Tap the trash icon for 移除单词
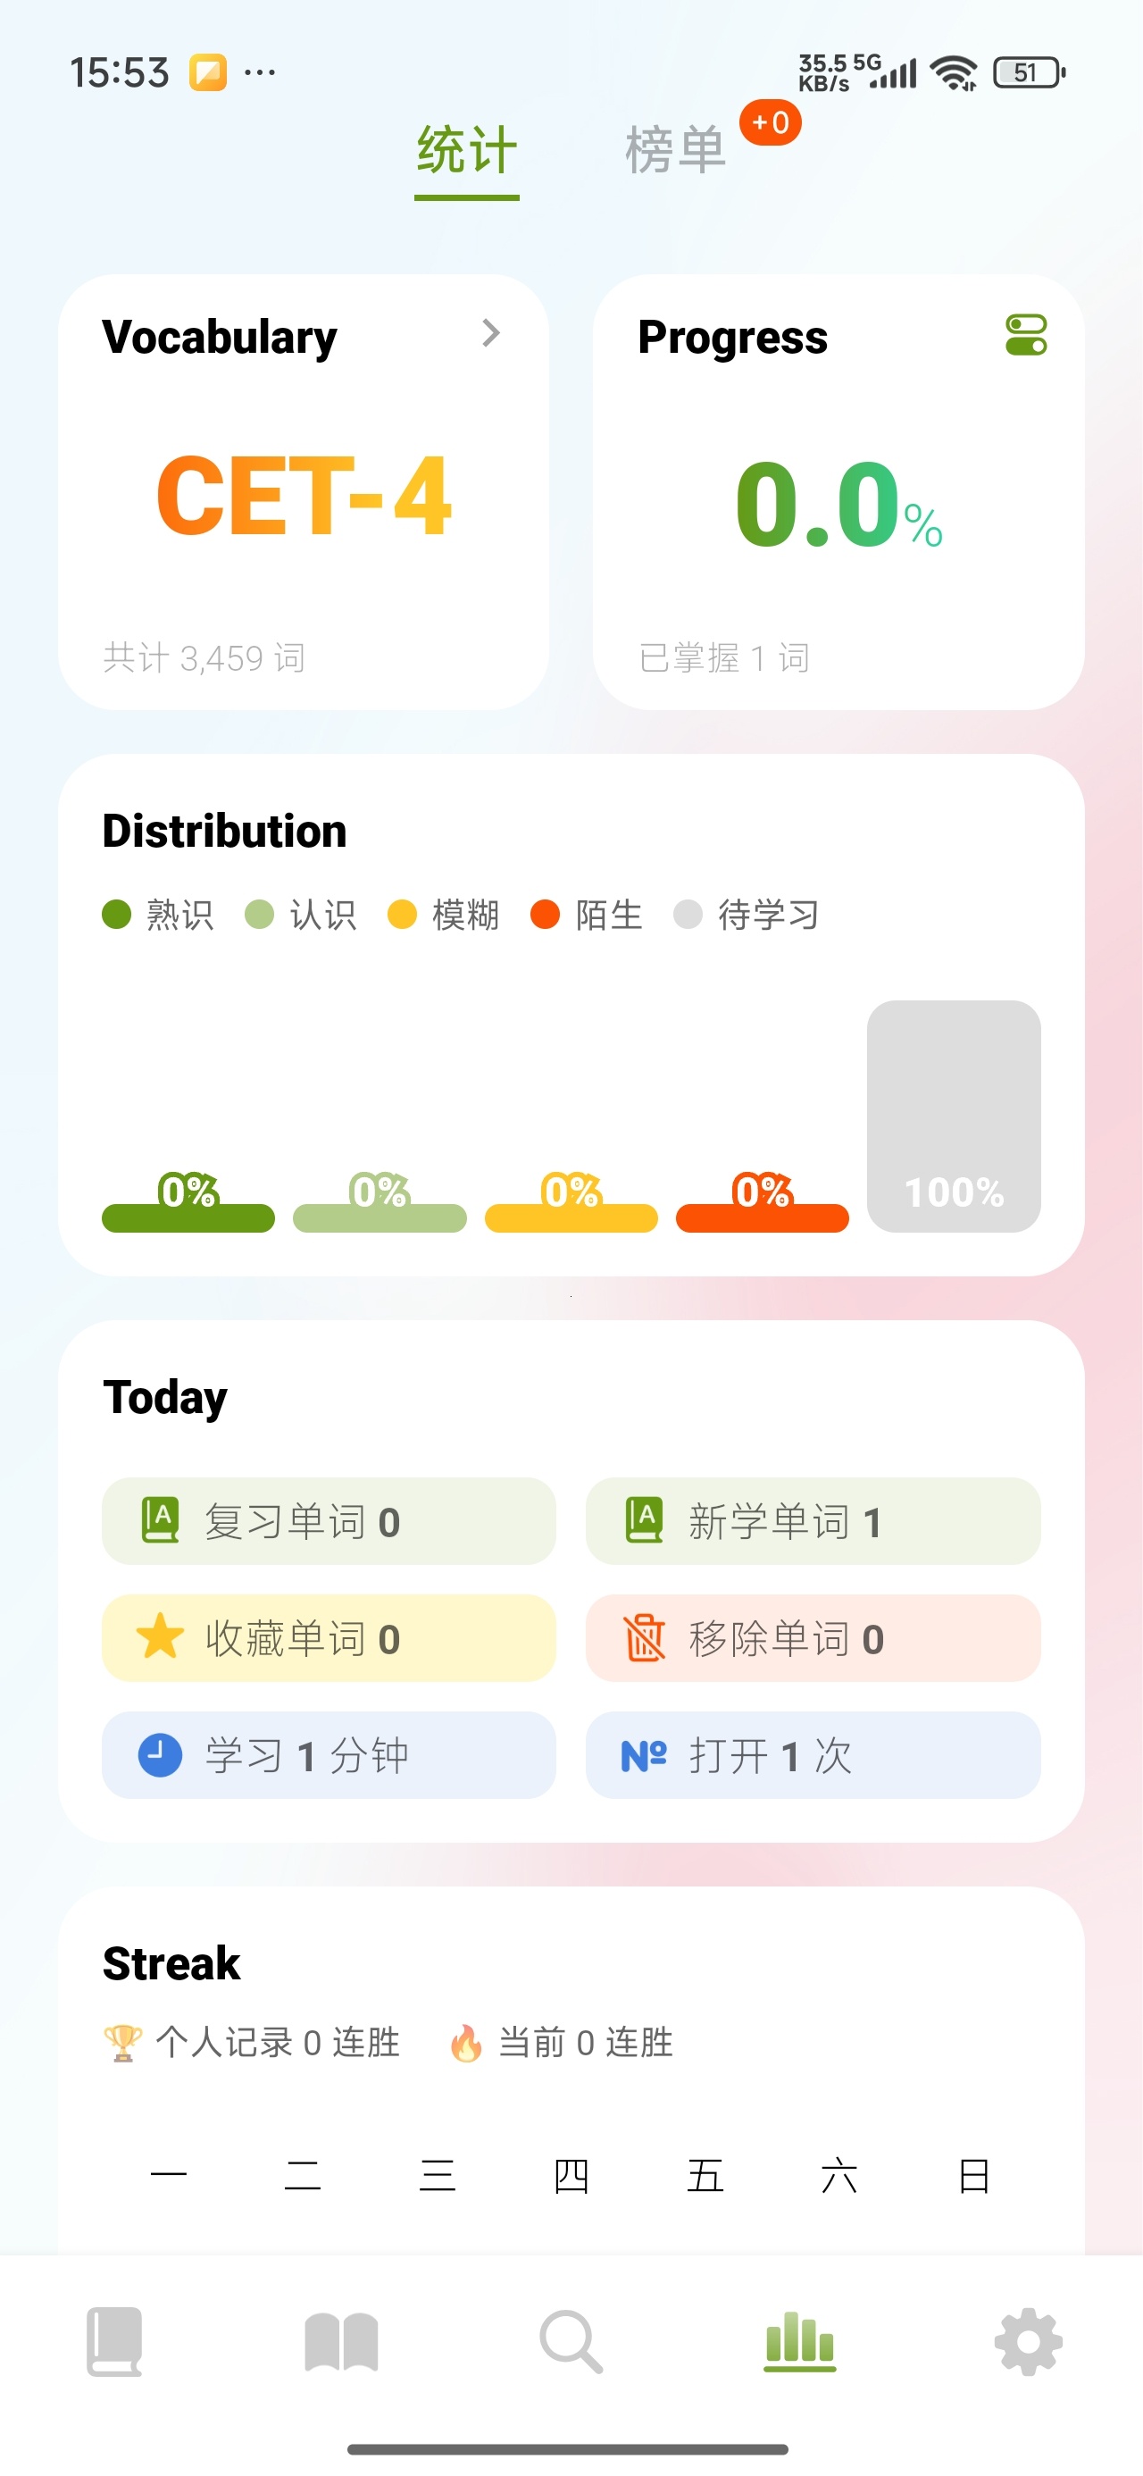Viewport: 1143px width, 2476px height. point(644,1637)
